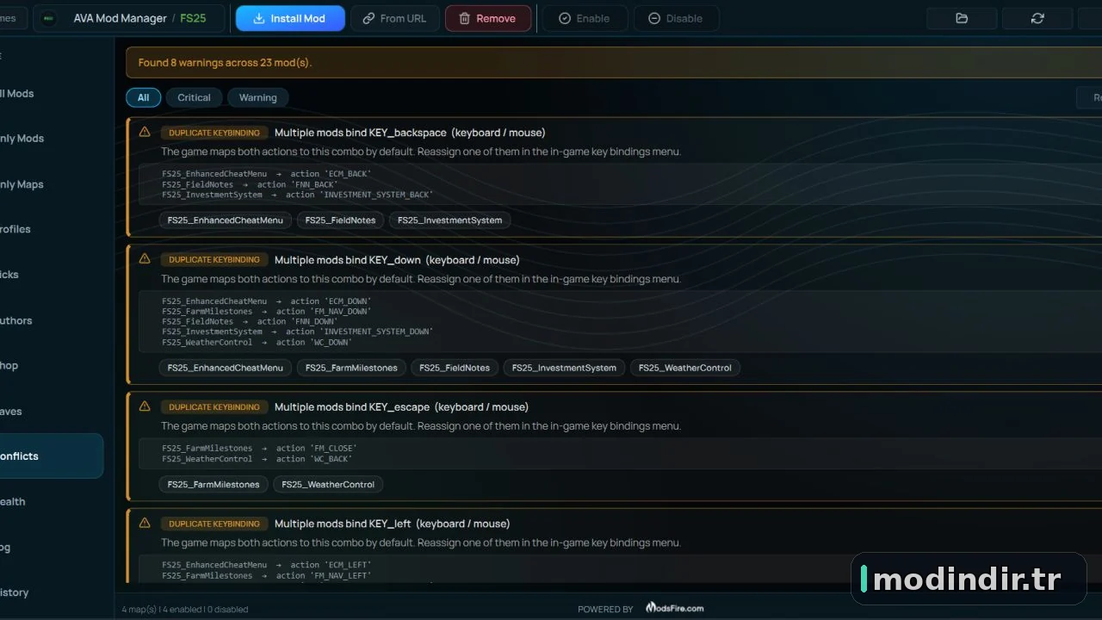The image size is (1102, 620).
Task: Filter conflicts by Warning
Action: point(257,97)
